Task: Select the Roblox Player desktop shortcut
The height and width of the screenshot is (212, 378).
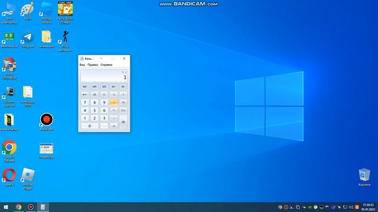Action: [x=28, y=179]
